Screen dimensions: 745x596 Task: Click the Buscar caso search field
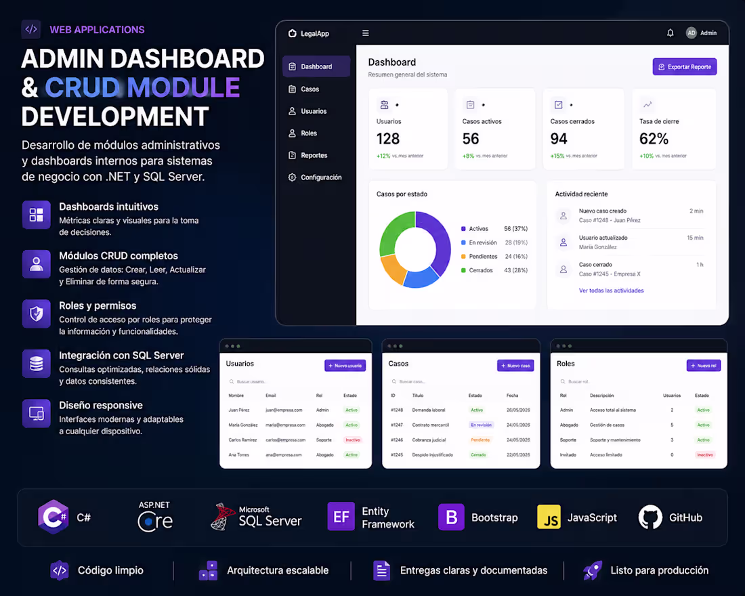pyautogui.click(x=461, y=382)
